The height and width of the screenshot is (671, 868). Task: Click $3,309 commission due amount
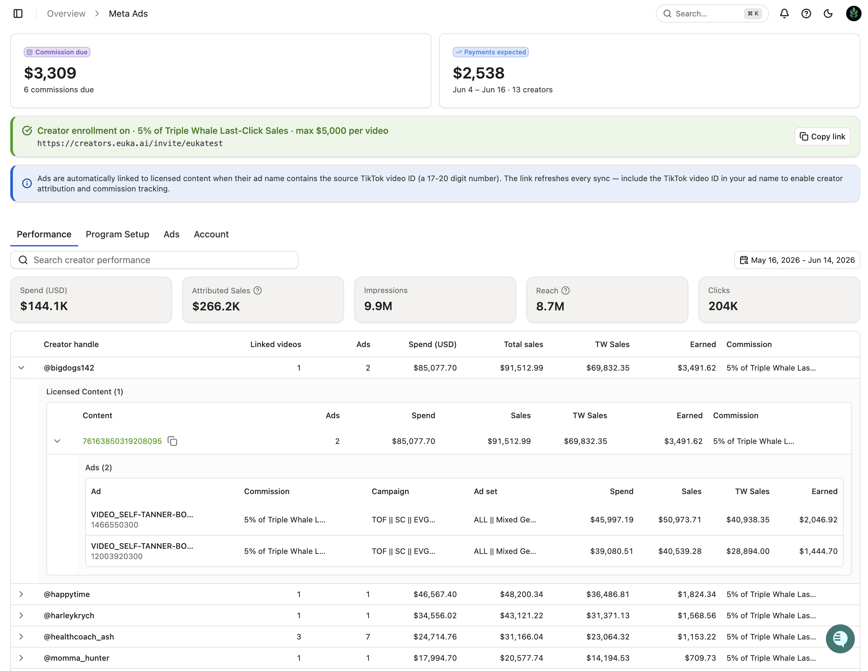point(50,73)
